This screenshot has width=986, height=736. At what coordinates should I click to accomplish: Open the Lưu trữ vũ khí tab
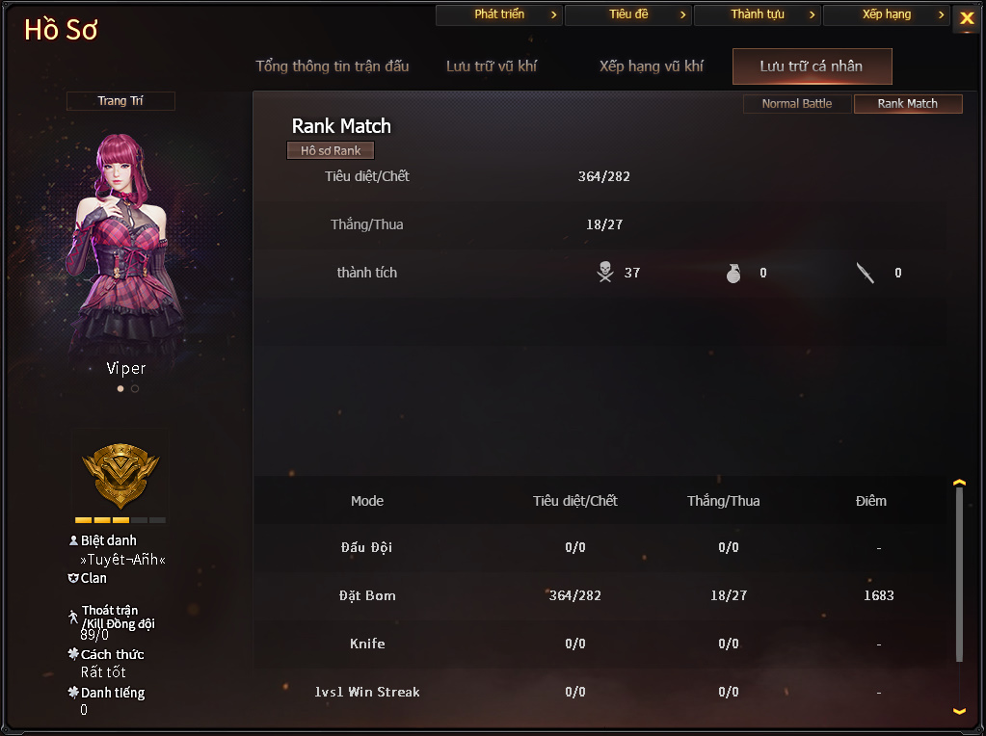492,66
